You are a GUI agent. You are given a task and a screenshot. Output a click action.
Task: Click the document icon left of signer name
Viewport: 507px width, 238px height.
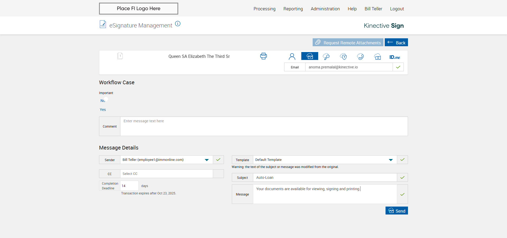tap(120, 56)
